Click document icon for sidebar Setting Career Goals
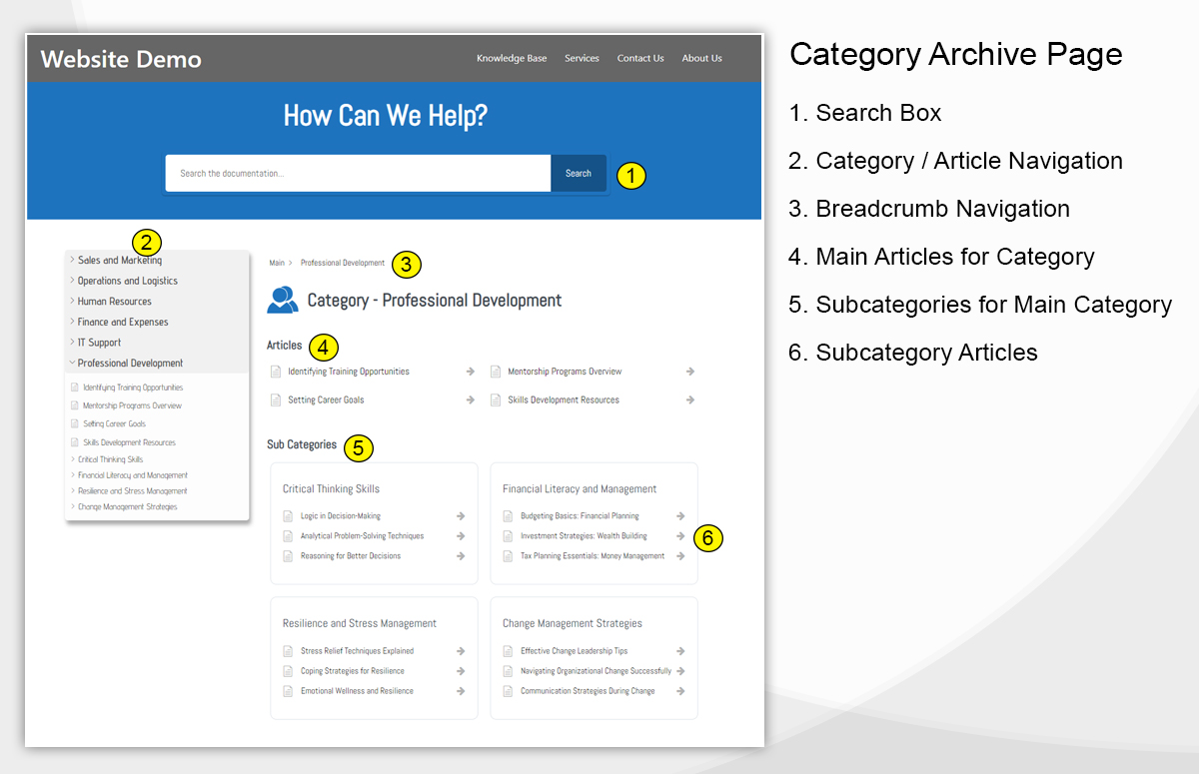This screenshot has width=1199, height=774. pos(74,423)
